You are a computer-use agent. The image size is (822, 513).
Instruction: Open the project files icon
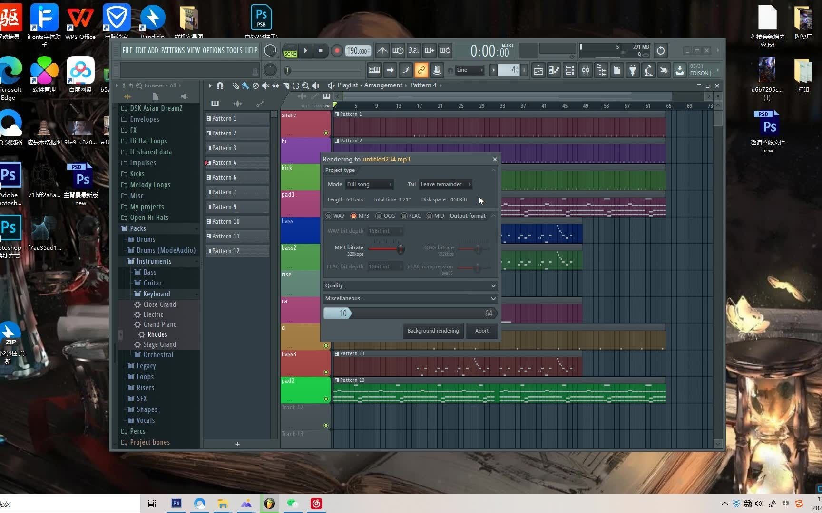617,70
